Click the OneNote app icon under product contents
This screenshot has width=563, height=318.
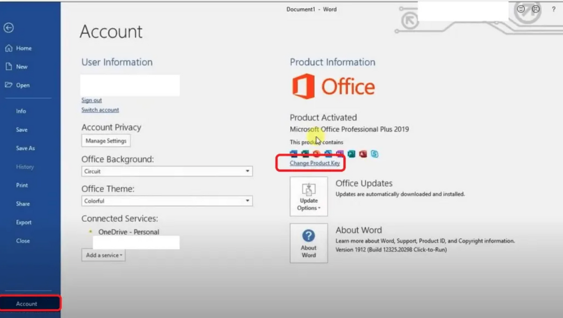click(340, 154)
